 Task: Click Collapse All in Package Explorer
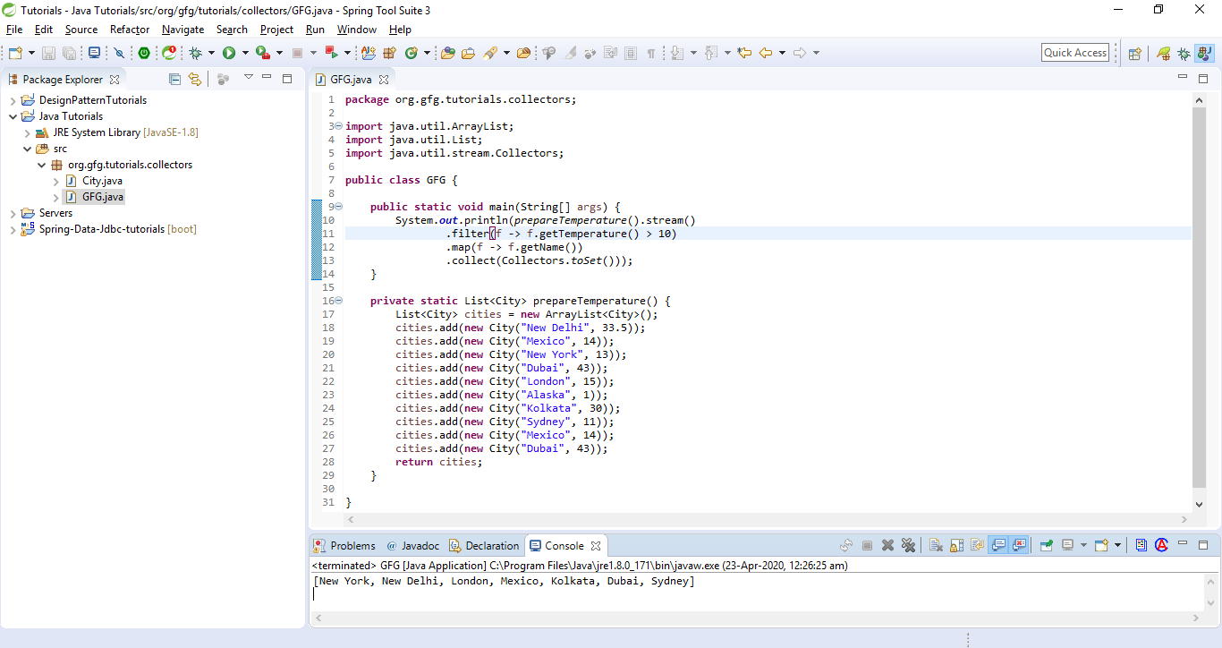(174, 80)
